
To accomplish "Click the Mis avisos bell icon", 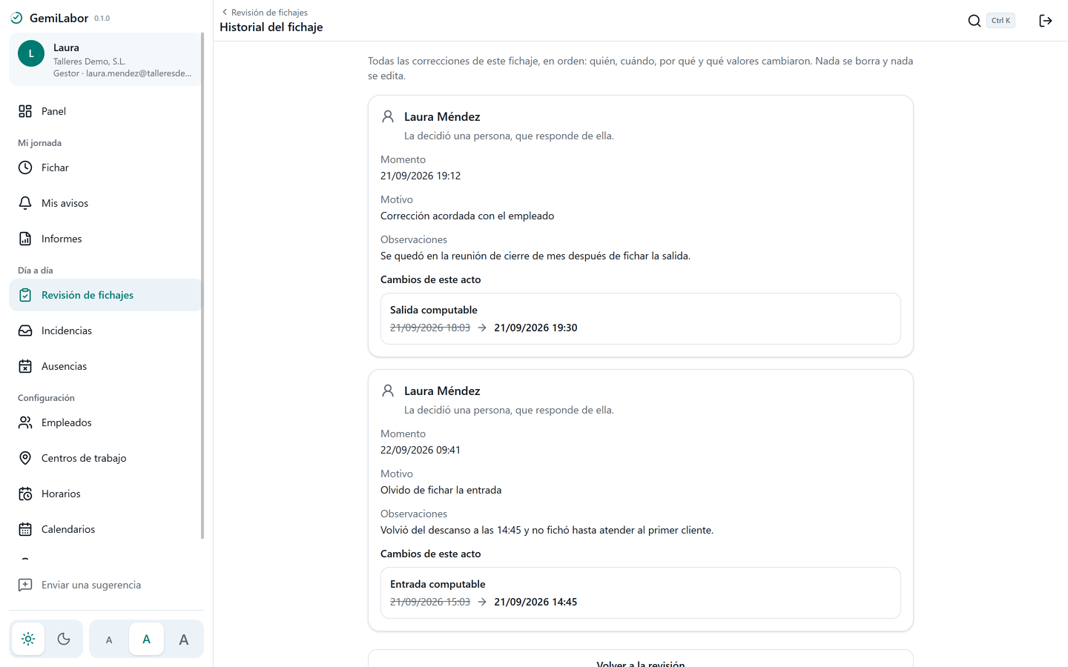I will (x=25, y=203).
